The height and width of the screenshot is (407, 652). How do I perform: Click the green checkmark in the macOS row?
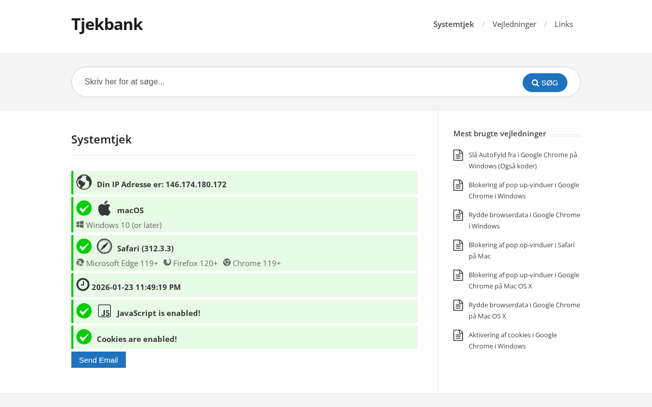pyautogui.click(x=84, y=208)
